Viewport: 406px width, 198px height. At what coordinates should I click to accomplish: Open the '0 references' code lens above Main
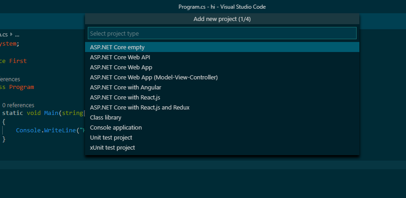(18, 105)
